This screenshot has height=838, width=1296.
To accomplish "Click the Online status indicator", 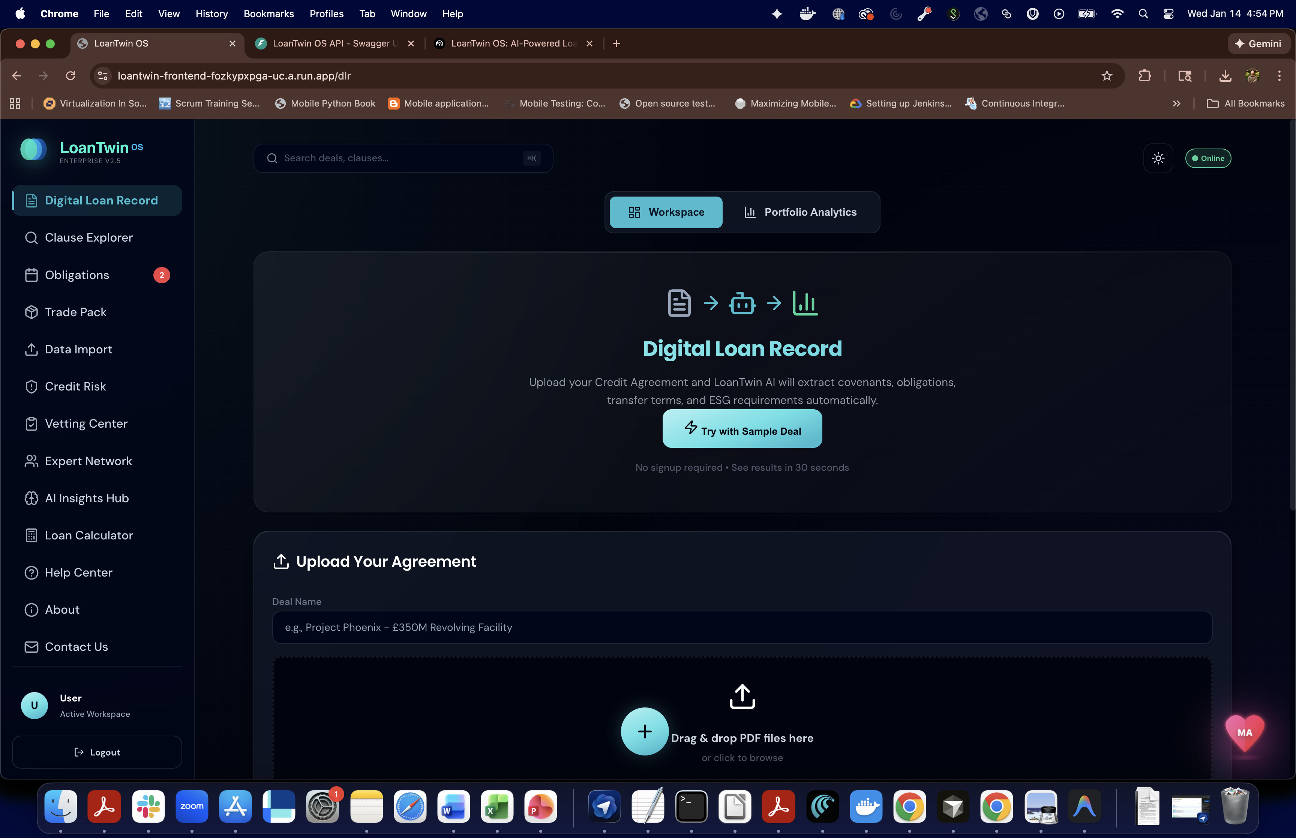I will pos(1208,158).
